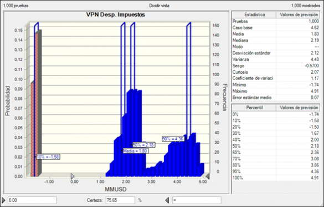Click the lower-bound arrow icon beside the 0.00 field

tap(3, 200)
